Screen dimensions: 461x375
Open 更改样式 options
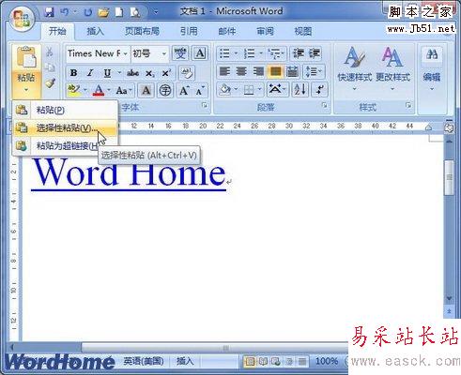pos(392,68)
